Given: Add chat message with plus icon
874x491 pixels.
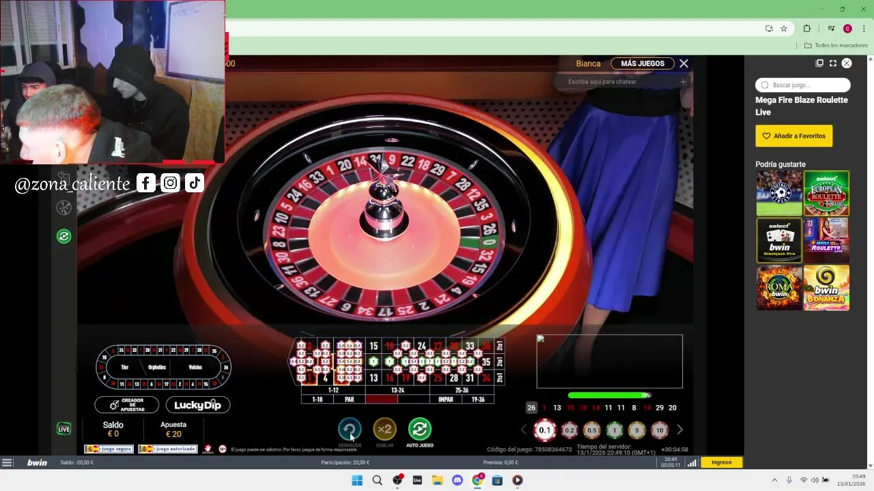Looking at the screenshot, I should (x=683, y=82).
